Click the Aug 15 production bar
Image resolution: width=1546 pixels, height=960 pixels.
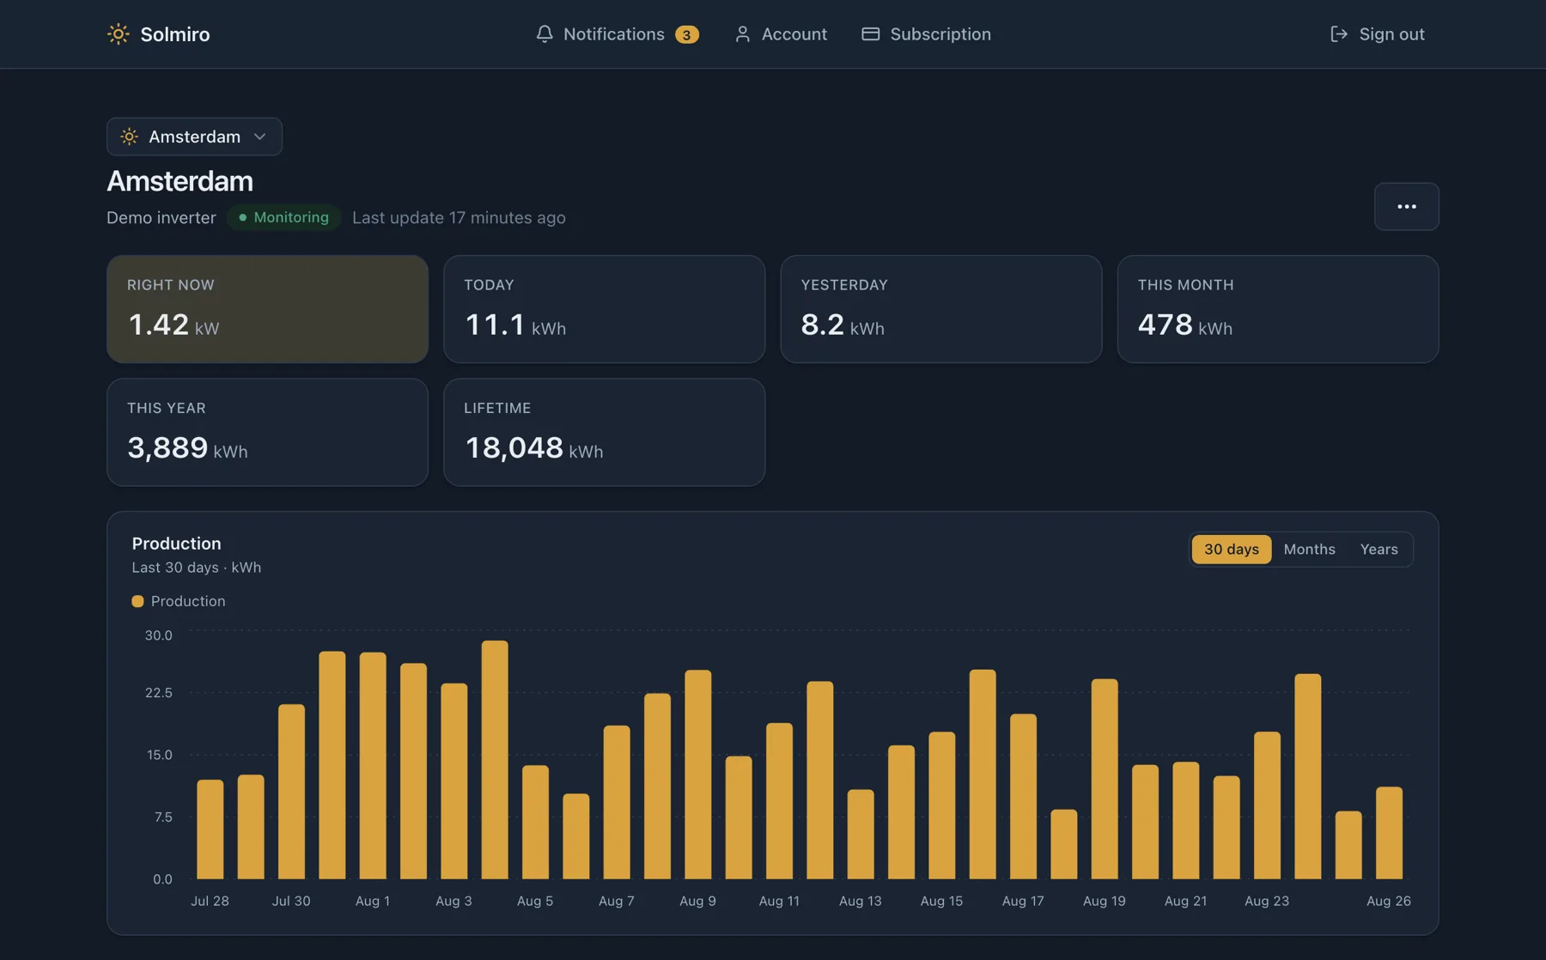[x=941, y=805]
